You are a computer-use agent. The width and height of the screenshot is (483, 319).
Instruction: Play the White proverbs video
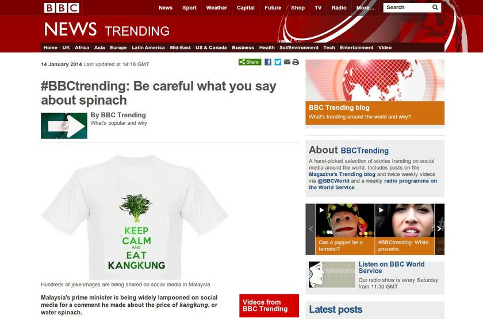point(404,229)
